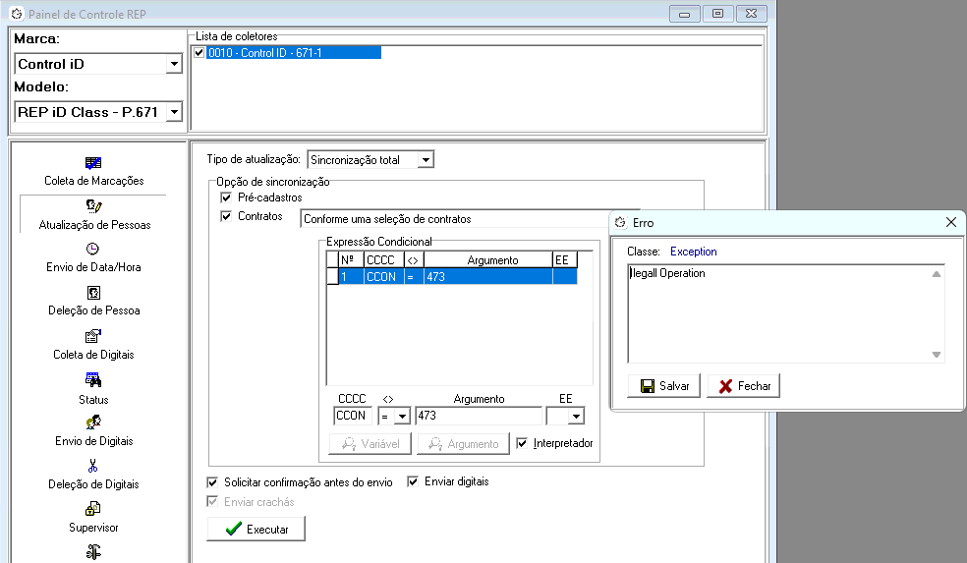Open Deleção de Digitais scissors icon
The width and height of the screenshot is (967, 563).
pyautogui.click(x=93, y=466)
